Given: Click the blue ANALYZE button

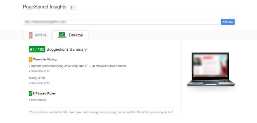Looking at the screenshot, I should pos(228,22).
